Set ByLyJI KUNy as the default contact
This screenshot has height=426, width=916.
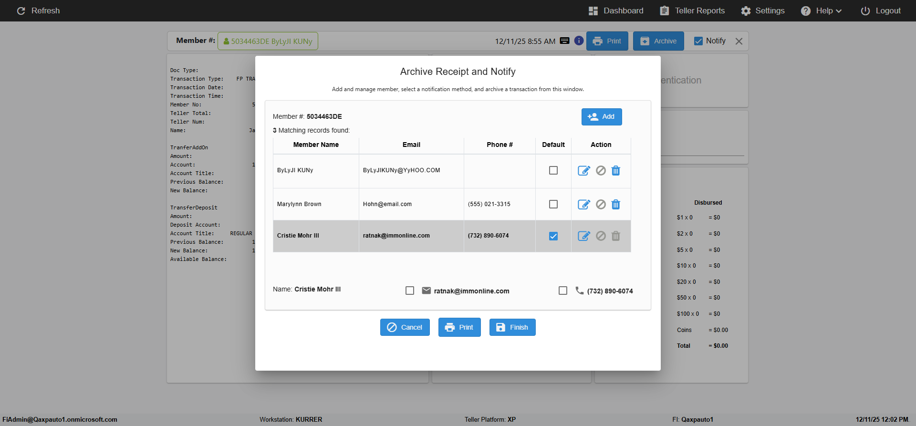(553, 170)
